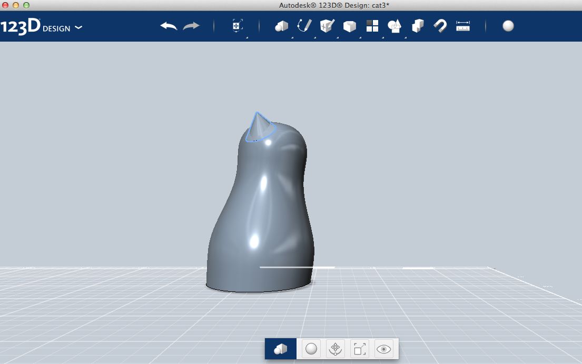The image size is (582, 364).
Task: Click the material sphere in bottom bar
Action: coord(311,349)
